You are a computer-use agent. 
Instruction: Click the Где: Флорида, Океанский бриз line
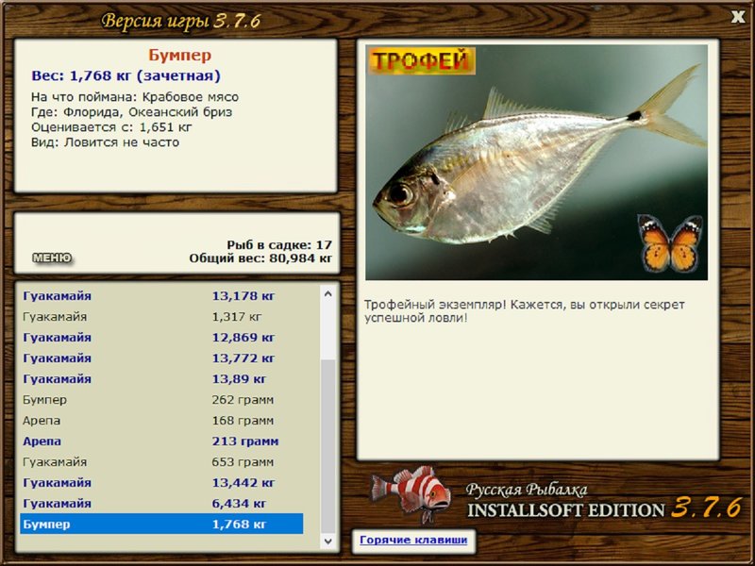click(131, 112)
